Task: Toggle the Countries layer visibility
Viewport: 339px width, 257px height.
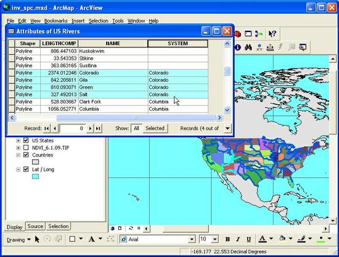Action: (26, 155)
